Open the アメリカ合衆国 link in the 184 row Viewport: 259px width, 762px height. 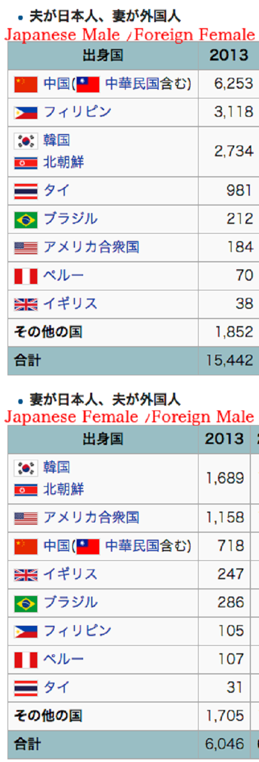click(x=91, y=247)
